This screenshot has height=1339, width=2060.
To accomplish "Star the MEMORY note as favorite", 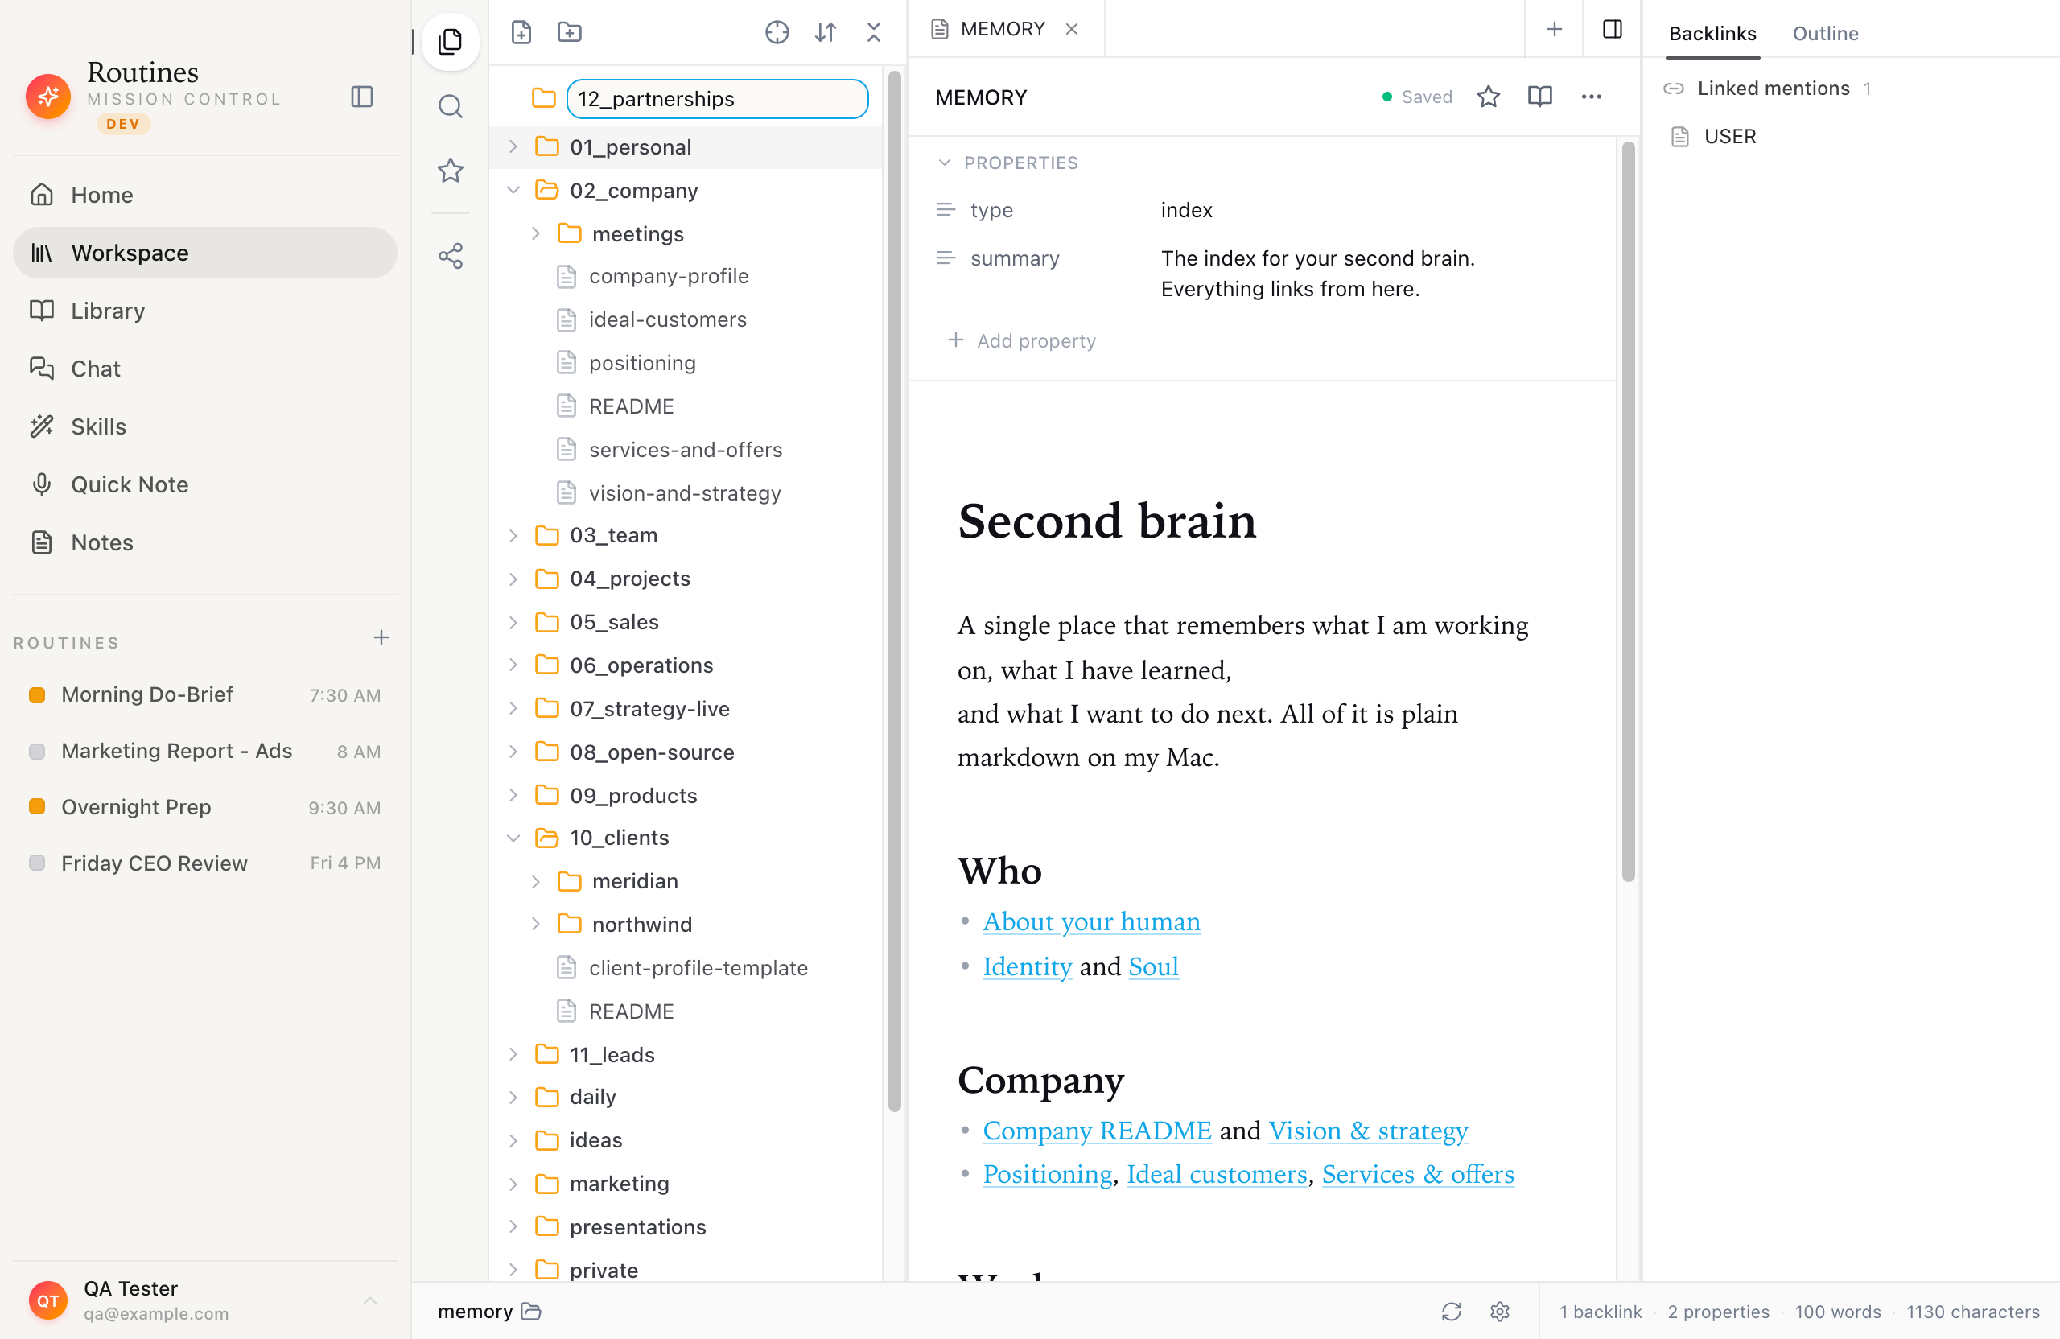I will (1488, 97).
